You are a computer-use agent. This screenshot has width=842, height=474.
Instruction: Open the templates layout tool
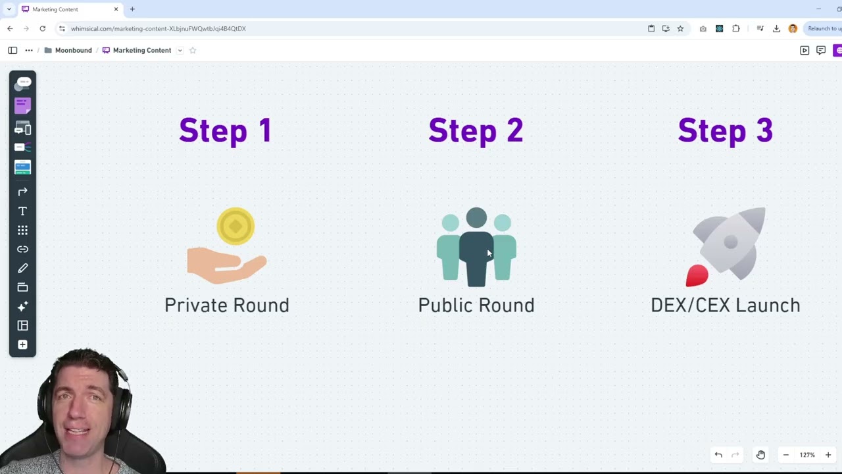click(x=23, y=325)
